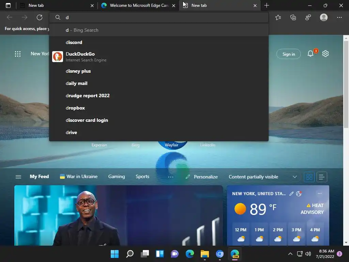
Task: Open Wayfair quick link
Action: [172, 145]
